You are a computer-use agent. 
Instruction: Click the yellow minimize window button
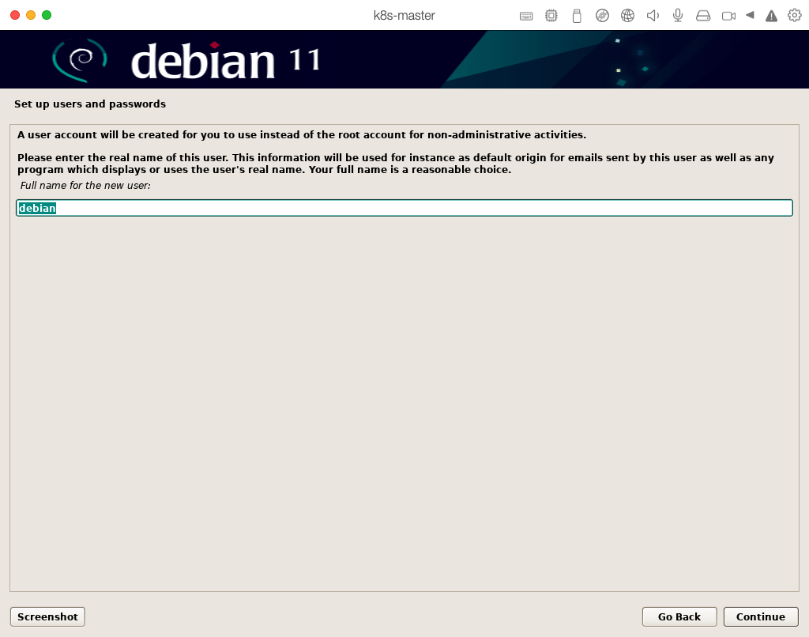(31, 15)
